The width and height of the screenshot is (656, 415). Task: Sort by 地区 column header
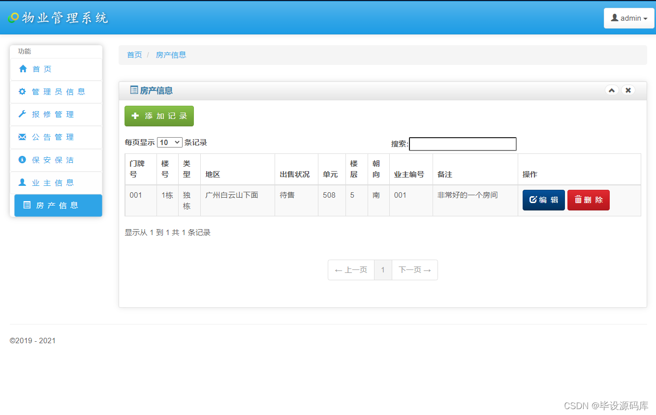click(238, 169)
